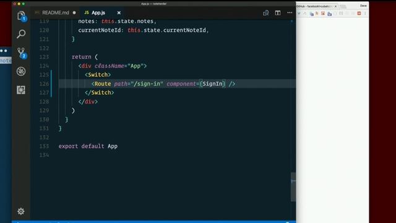Click the word 'SignIn' in the Route line

[x=212, y=84]
